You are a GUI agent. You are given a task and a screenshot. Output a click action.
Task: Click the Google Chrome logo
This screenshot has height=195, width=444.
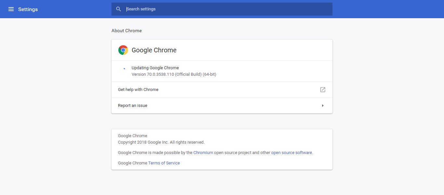[123, 50]
